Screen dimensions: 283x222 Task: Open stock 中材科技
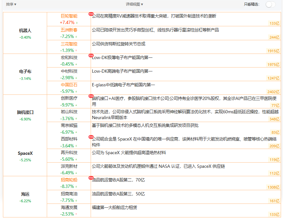69,71
